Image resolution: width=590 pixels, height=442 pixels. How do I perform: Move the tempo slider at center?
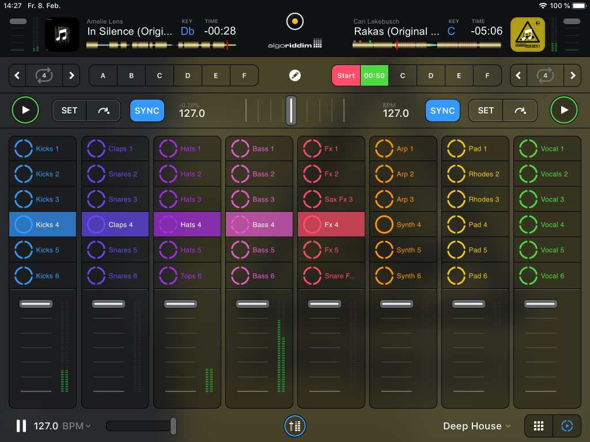click(291, 110)
